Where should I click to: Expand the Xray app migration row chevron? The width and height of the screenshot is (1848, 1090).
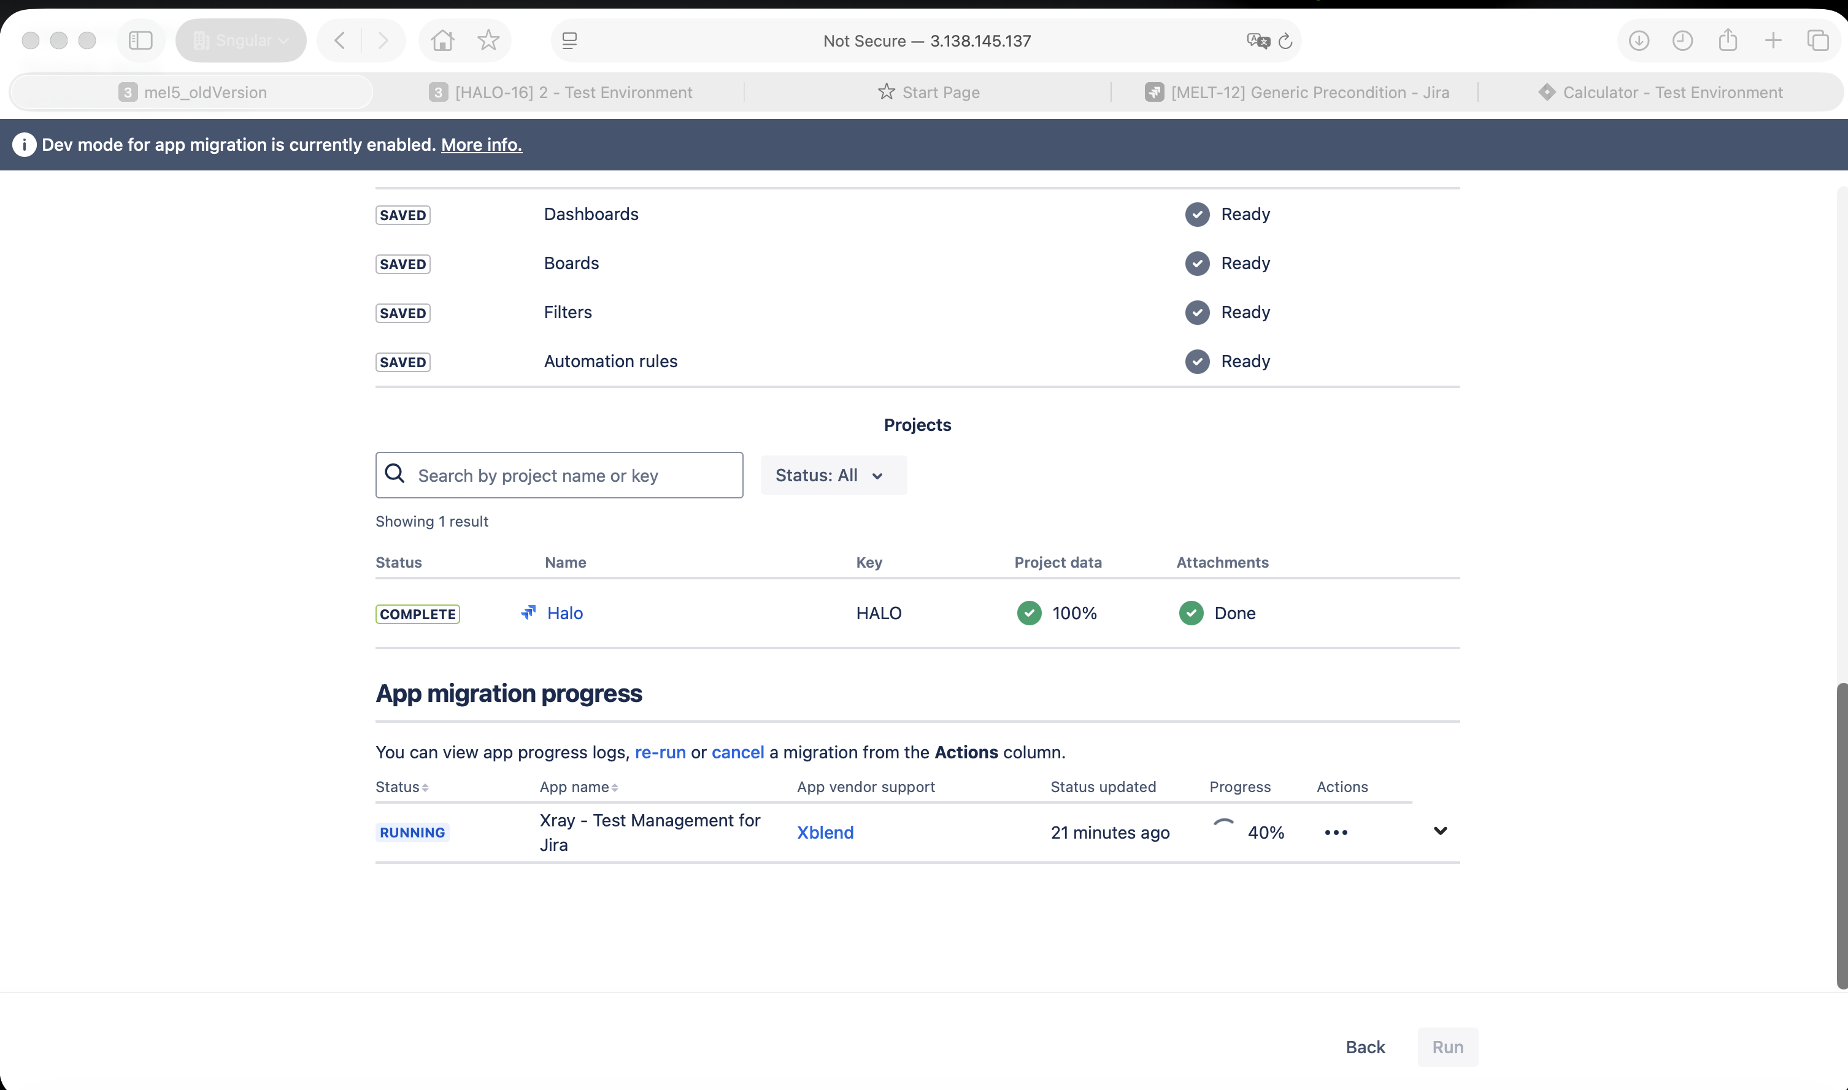click(1440, 831)
